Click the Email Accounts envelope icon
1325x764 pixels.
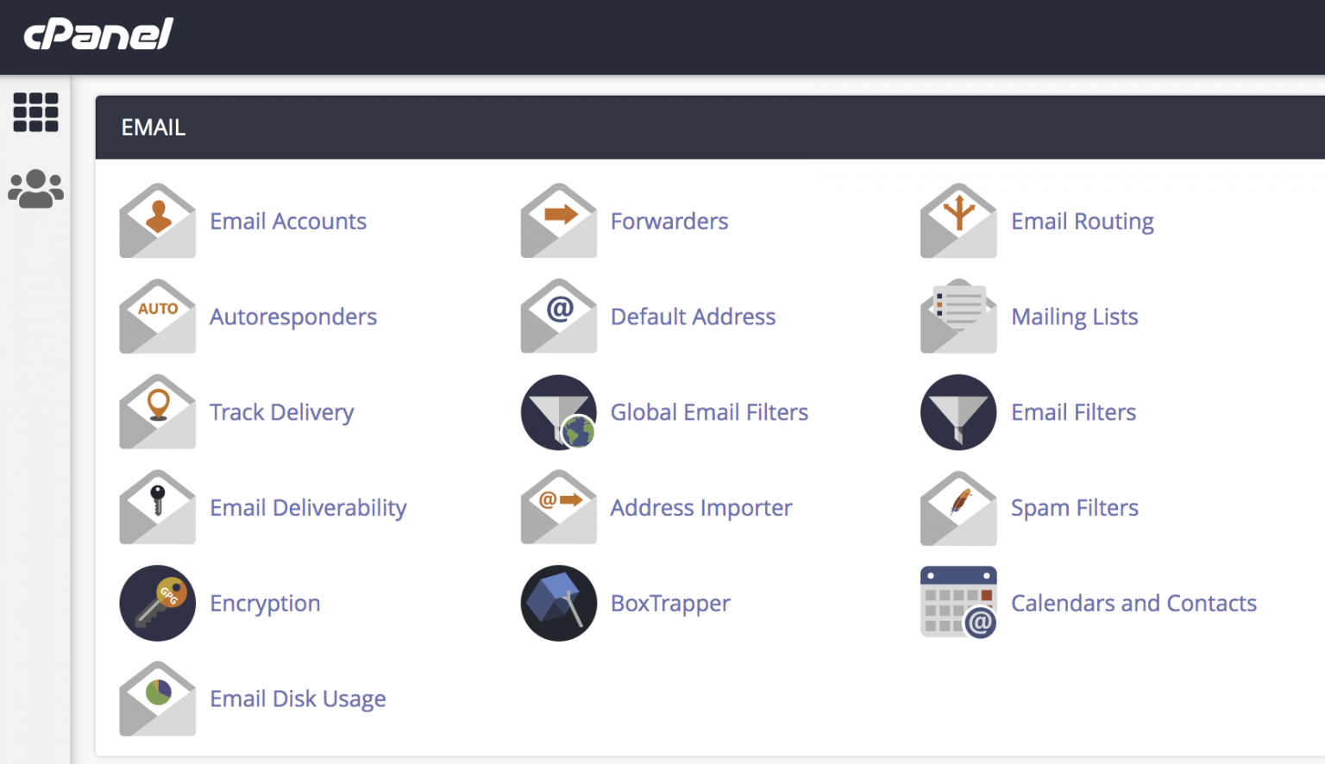[157, 222]
